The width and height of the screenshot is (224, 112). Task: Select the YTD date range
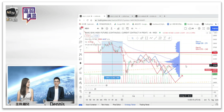(x=105, y=100)
